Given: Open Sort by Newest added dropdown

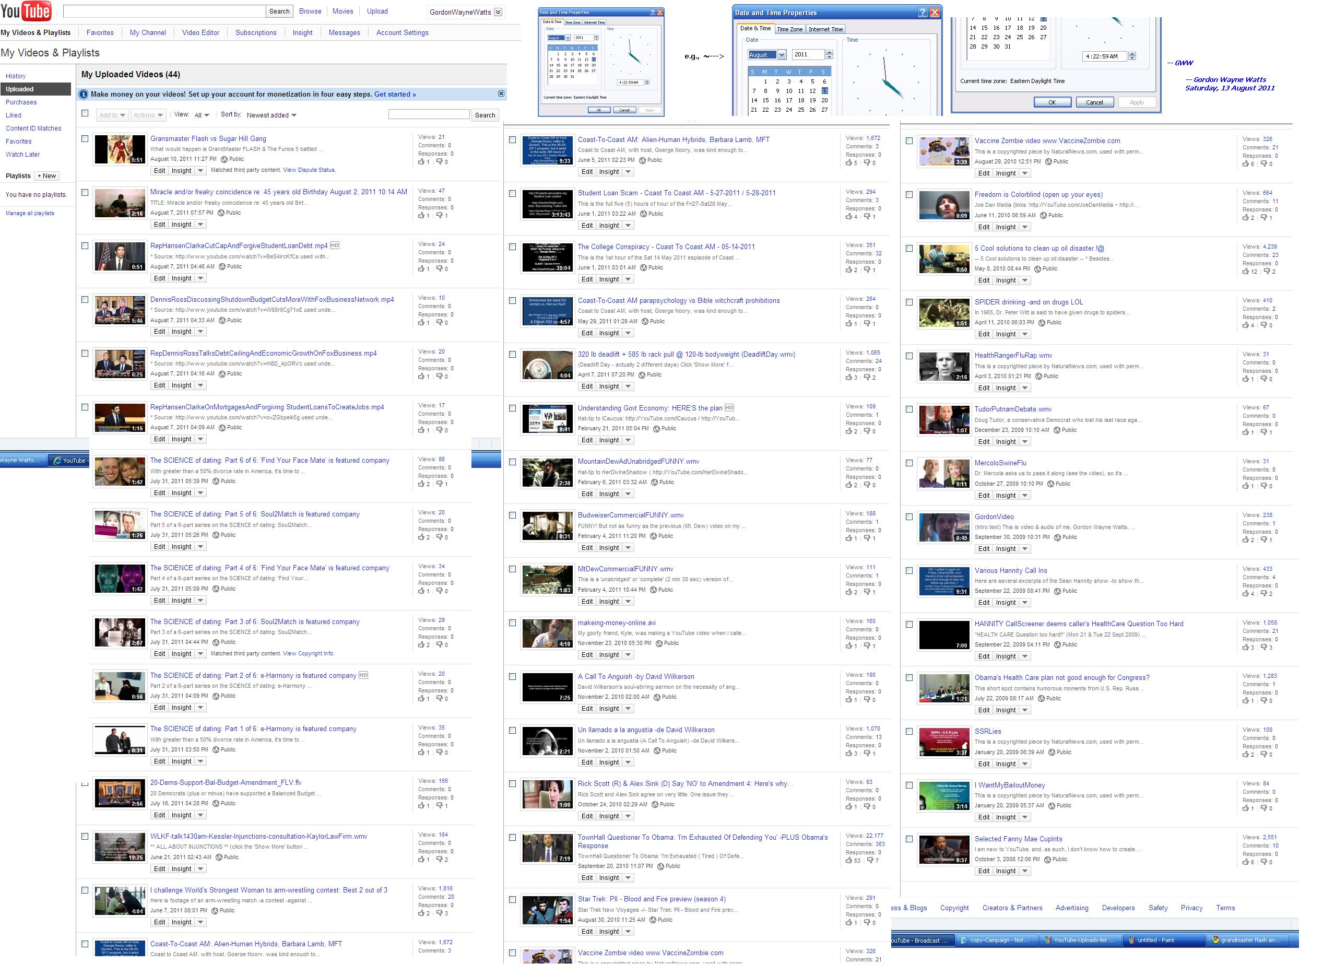Looking at the screenshot, I should point(271,115).
